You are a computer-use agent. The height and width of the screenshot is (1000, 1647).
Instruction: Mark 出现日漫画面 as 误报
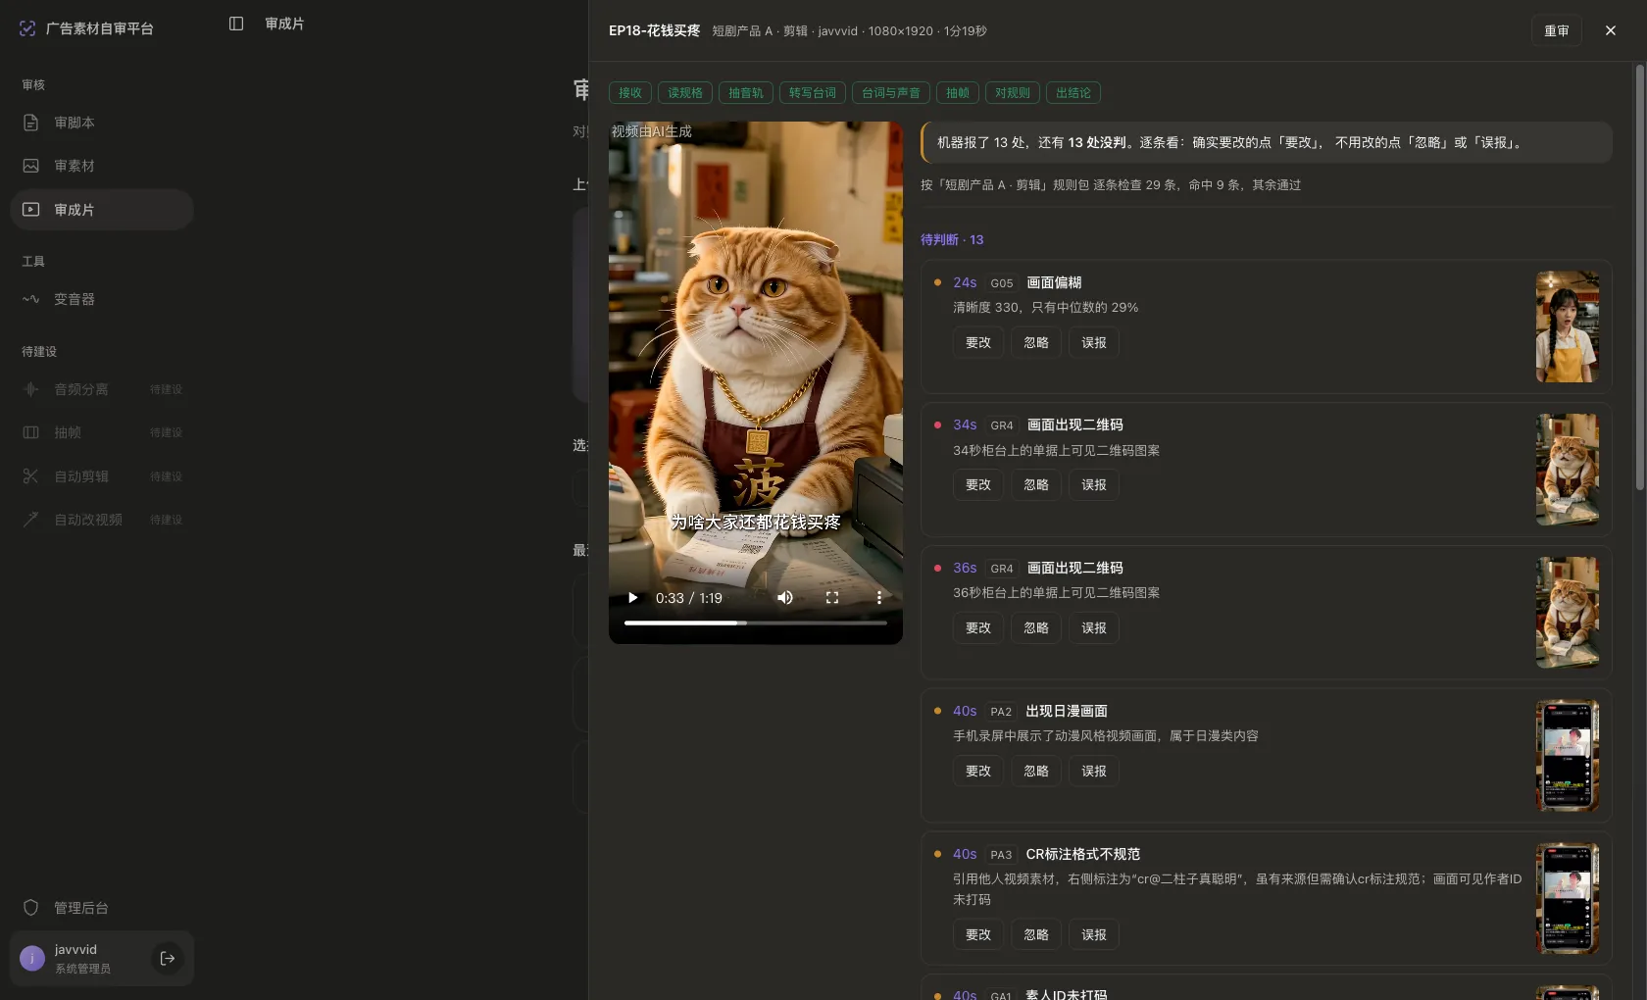(1094, 772)
